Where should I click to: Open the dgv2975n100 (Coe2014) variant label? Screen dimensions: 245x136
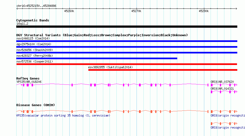(x=34, y=44)
